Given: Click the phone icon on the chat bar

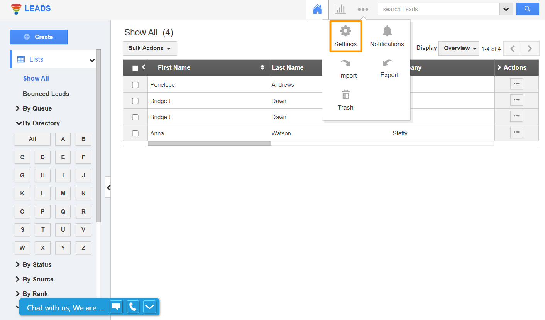Looking at the screenshot, I should [x=132, y=307].
